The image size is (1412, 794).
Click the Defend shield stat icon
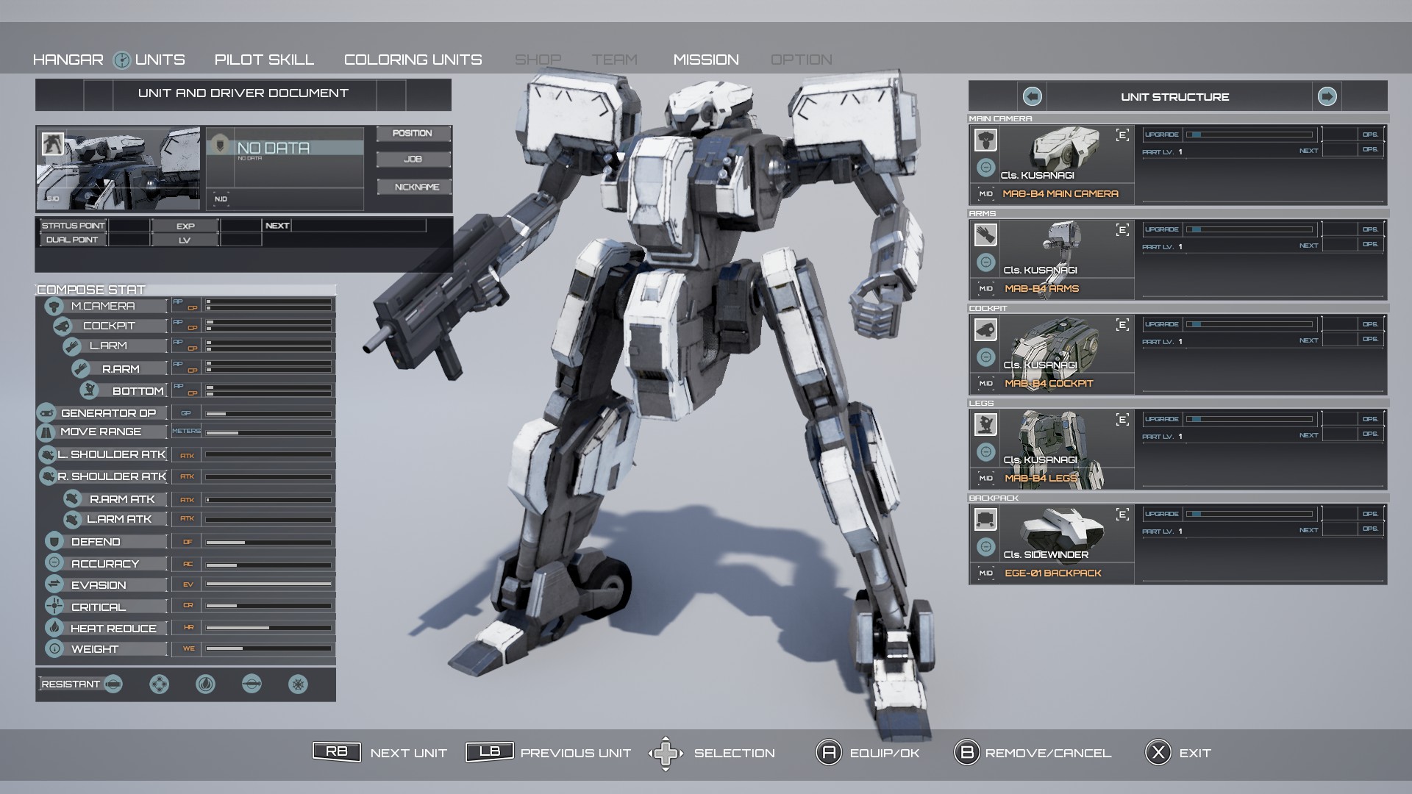pos(54,542)
